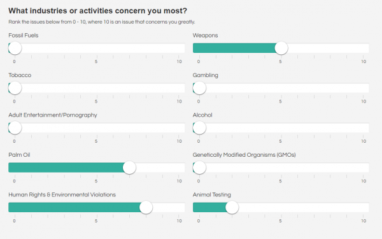Click the Human Rights & Environmental Violations handle
The width and height of the screenshot is (382, 239).
click(146, 207)
